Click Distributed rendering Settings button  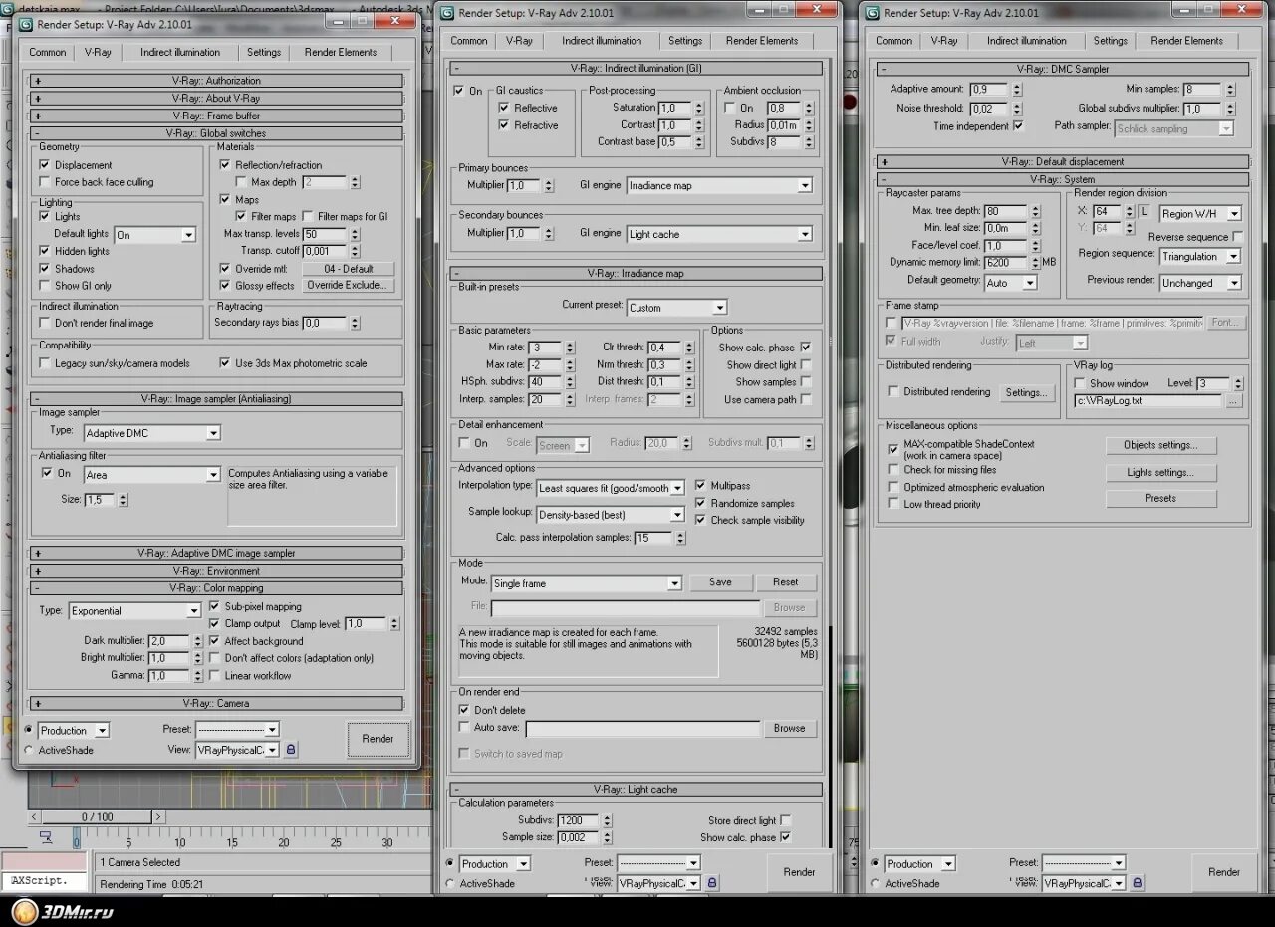tap(1026, 392)
